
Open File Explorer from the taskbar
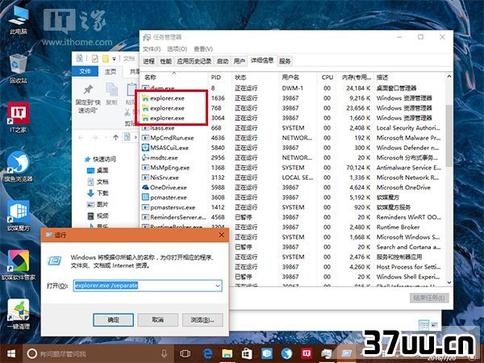click(x=227, y=353)
